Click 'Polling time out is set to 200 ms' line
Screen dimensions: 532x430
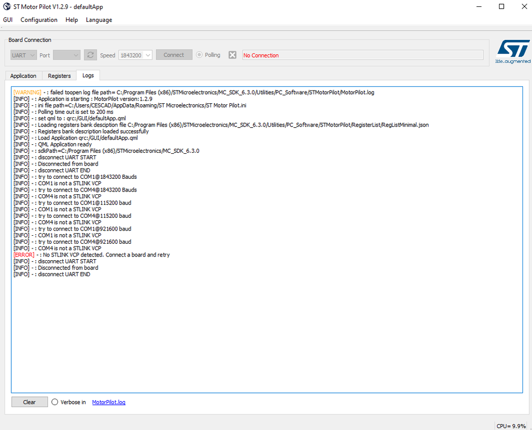63,112
